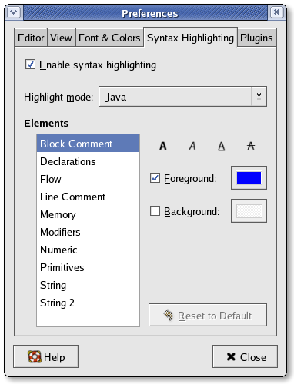The height and width of the screenshot is (384, 294).
Task: Toggle the underline style button
Action: pos(222,146)
